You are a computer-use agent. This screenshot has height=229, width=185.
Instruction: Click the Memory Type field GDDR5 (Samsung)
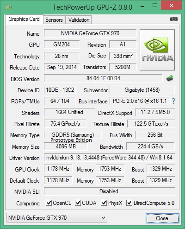[73, 135]
